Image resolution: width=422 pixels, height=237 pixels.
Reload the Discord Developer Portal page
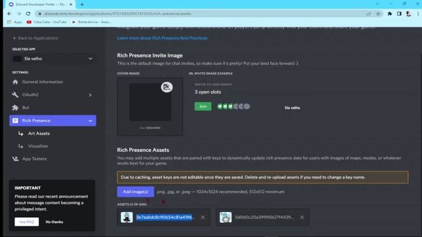tap(28, 14)
